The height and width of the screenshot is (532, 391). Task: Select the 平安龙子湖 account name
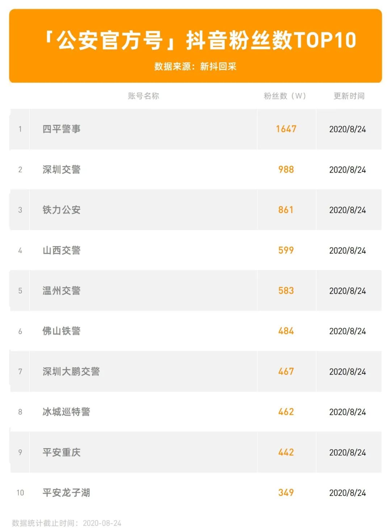click(66, 493)
